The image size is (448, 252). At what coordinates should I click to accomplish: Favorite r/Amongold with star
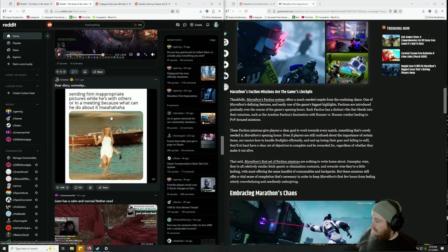(x=36, y=221)
